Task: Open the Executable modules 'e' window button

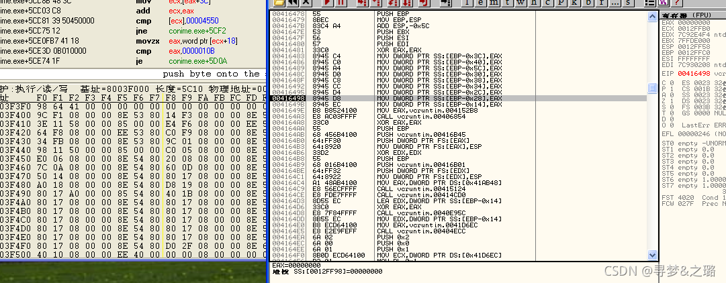Action: [480, 3]
